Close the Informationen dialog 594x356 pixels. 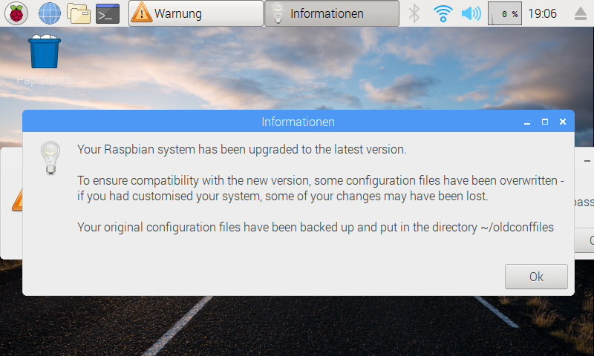point(563,122)
